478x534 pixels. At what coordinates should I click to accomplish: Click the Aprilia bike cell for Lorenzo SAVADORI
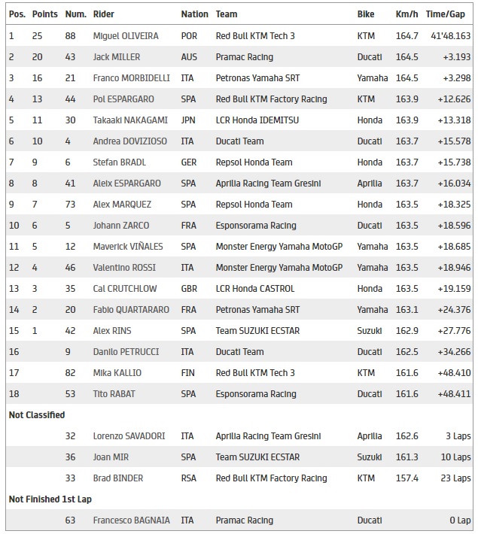370,436
